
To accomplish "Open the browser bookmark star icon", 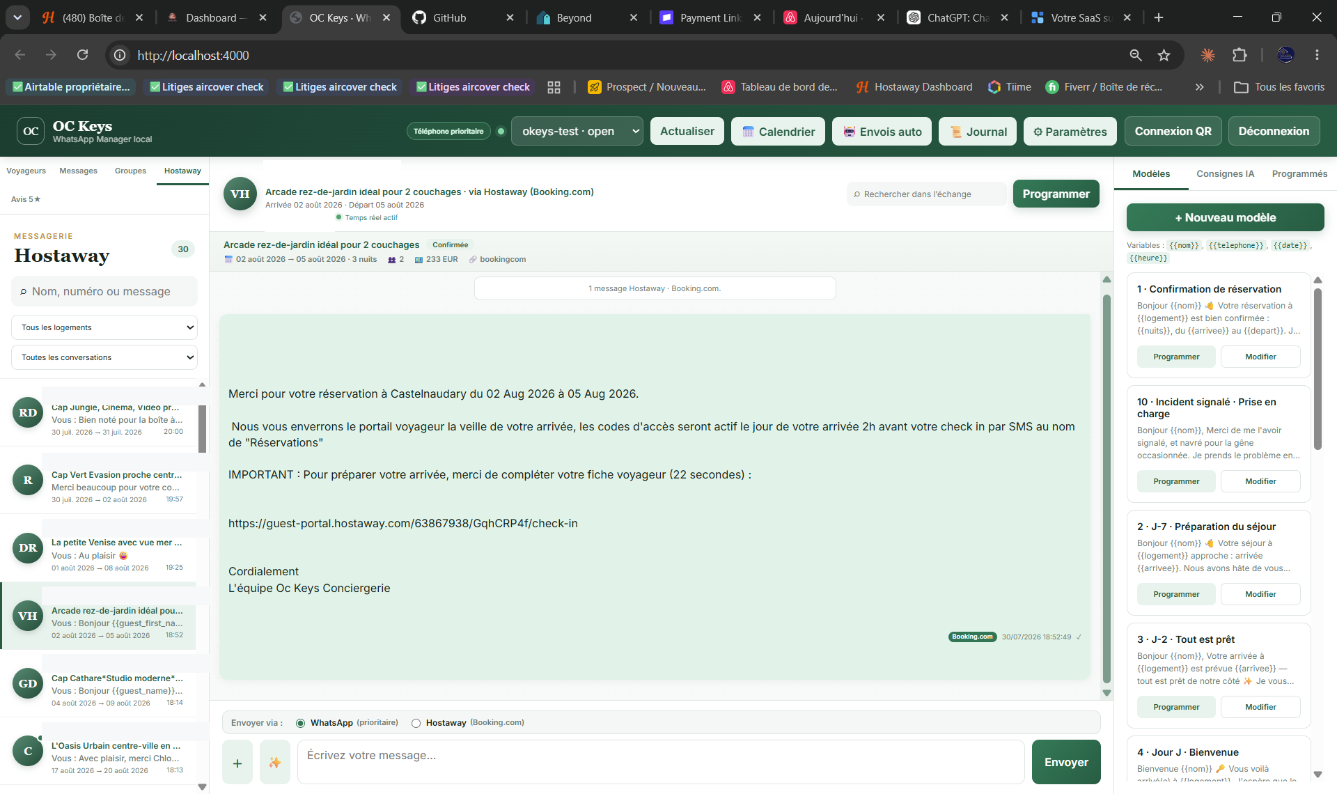I will (1164, 55).
